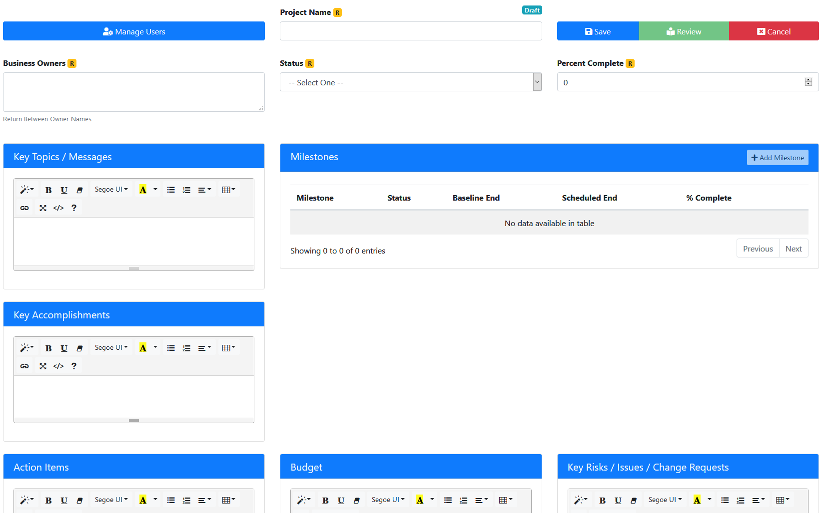Apply highlight color in Budget editor
The image size is (823, 513).
coord(420,500)
